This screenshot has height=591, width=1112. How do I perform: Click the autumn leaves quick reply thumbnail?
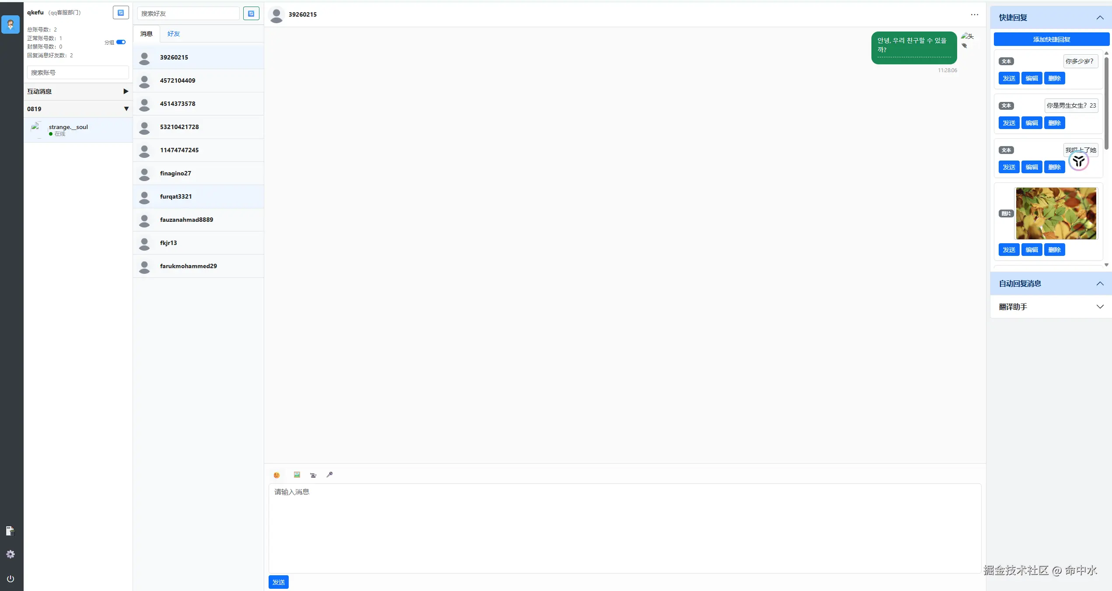pos(1056,213)
